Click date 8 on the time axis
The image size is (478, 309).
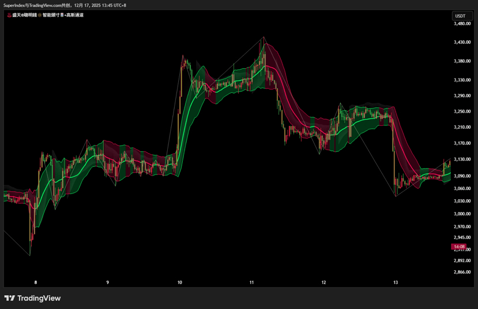[x=36, y=282]
